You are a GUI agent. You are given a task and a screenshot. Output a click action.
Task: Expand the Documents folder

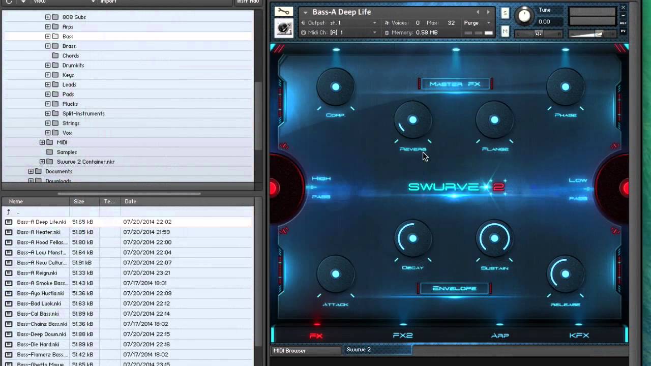pyautogui.click(x=31, y=171)
